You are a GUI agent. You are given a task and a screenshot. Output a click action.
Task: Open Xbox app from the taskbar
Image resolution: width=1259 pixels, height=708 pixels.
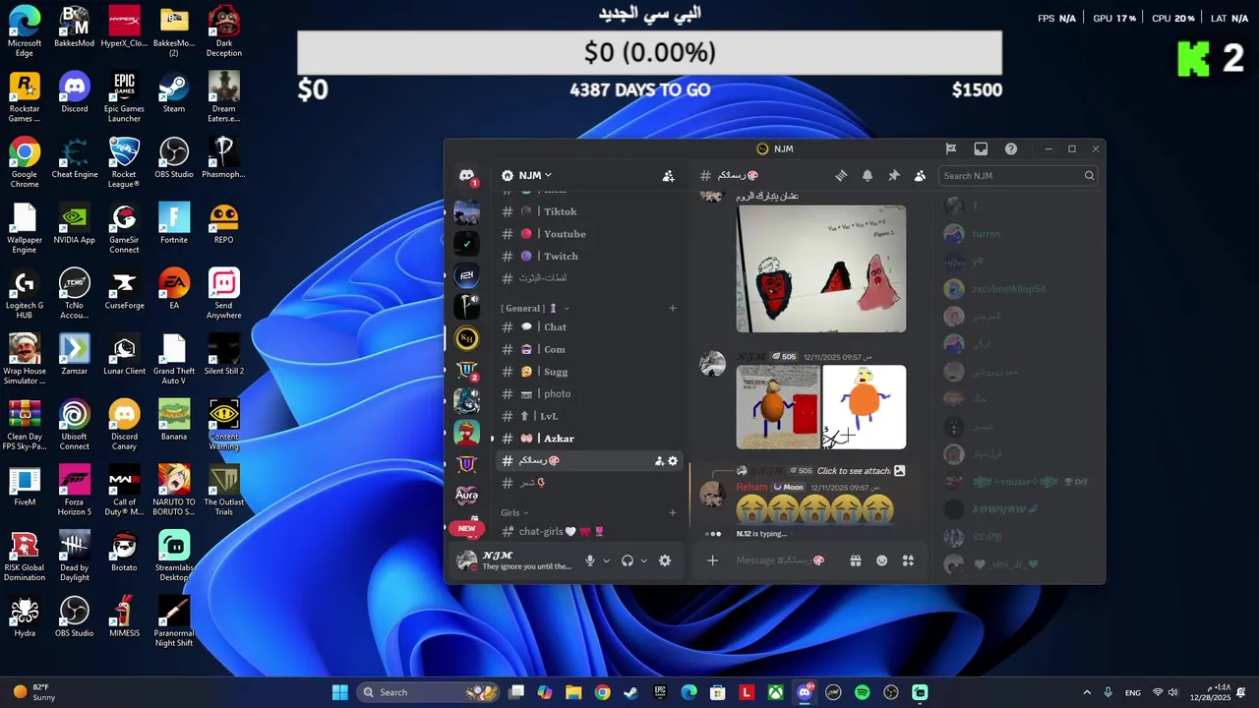776,692
